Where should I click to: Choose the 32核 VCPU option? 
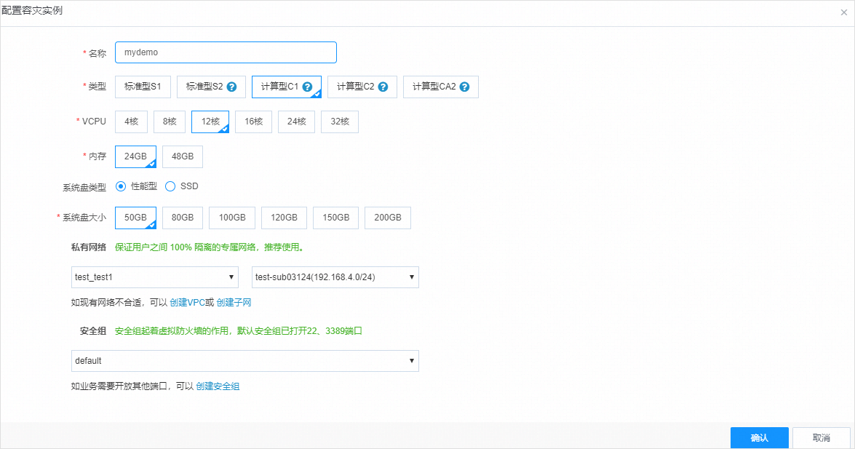[x=339, y=122]
